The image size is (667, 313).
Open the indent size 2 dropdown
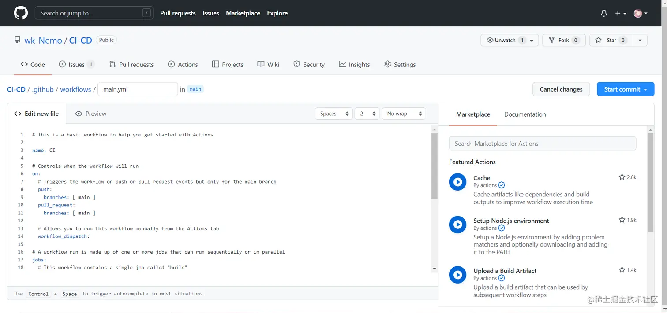[x=367, y=114]
